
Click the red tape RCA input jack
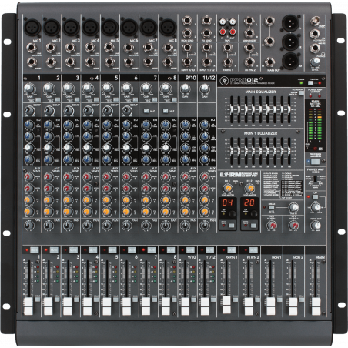pyautogui.click(x=223, y=32)
